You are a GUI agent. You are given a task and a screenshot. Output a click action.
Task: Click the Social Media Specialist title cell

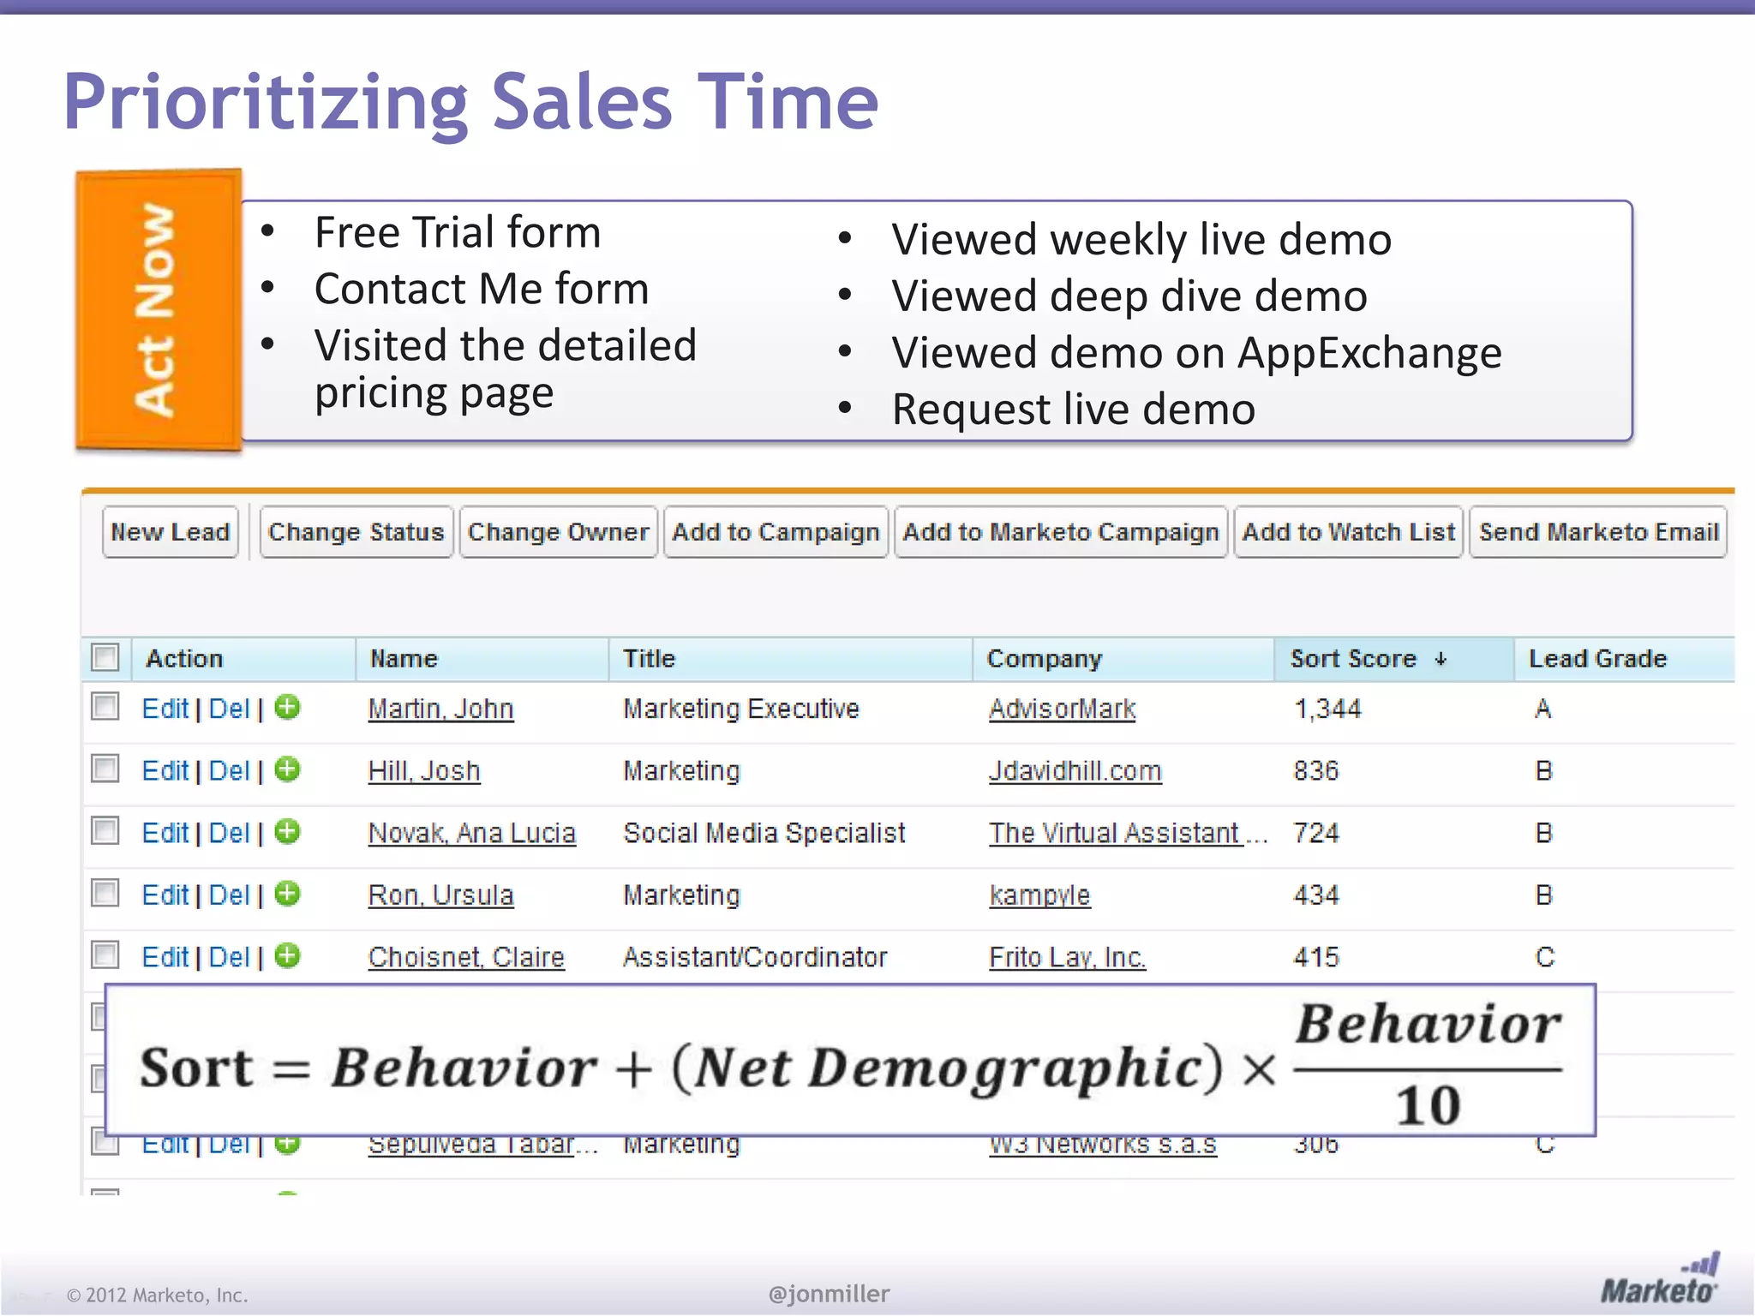[764, 834]
